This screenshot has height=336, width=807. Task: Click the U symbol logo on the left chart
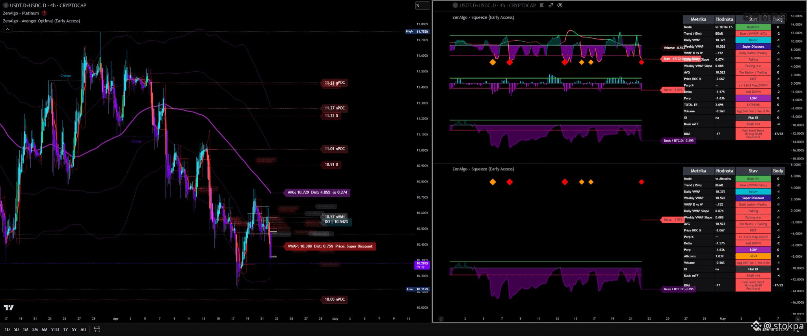coord(6,5)
